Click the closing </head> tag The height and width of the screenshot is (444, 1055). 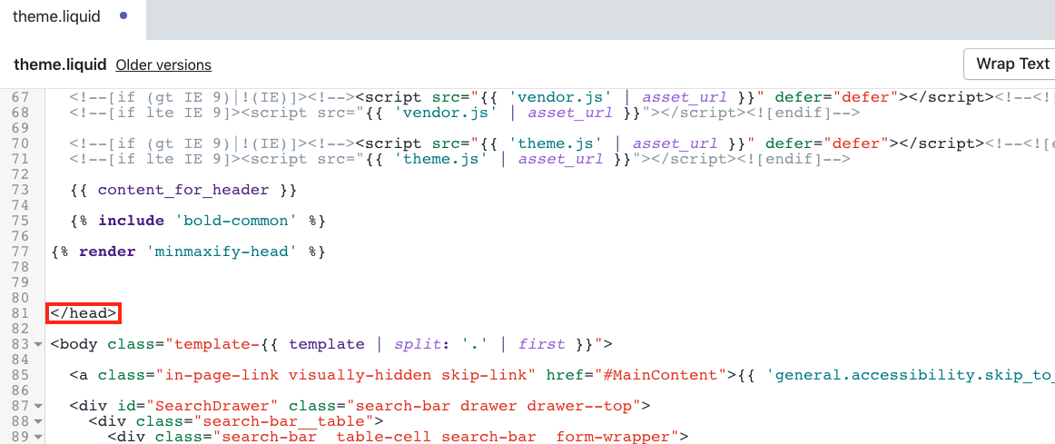pos(84,313)
